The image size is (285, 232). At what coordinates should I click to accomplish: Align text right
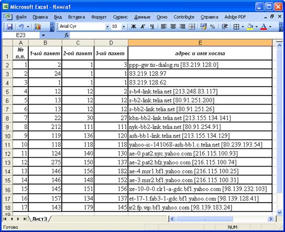click(182, 27)
